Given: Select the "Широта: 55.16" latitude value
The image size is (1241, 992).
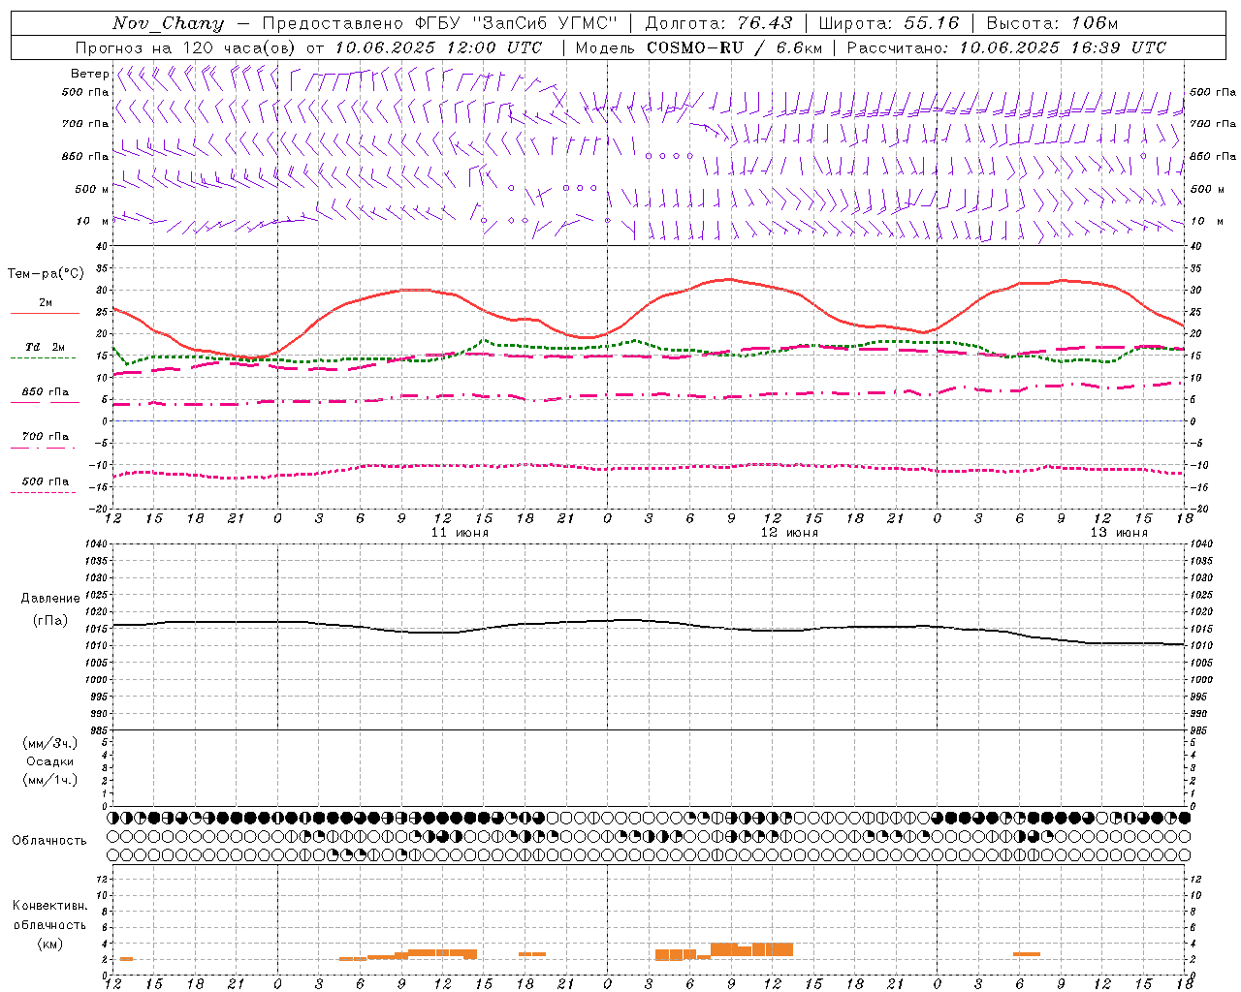Looking at the screenshot, I should point(889,23).
